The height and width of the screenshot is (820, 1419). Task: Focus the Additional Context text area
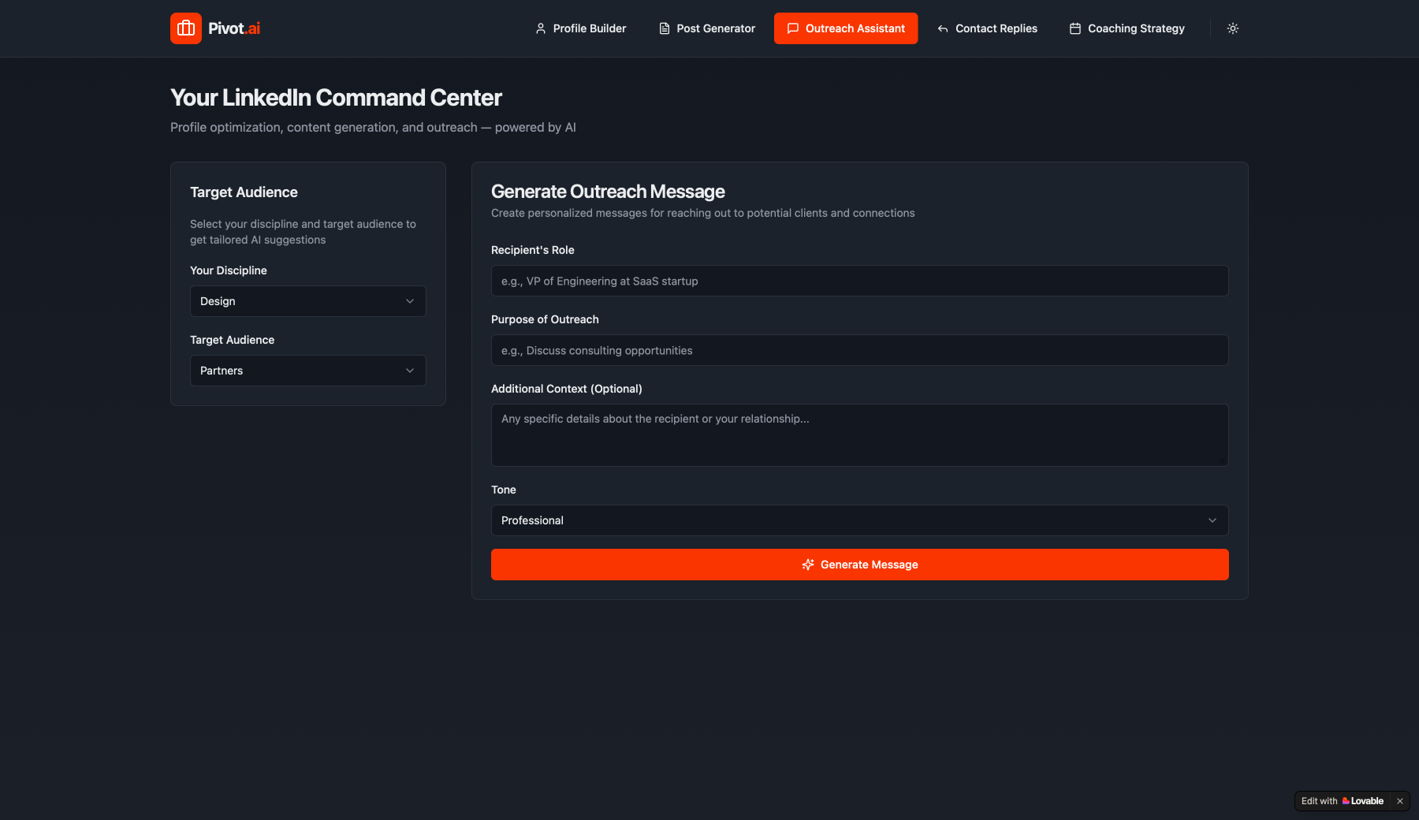point(859,435)
